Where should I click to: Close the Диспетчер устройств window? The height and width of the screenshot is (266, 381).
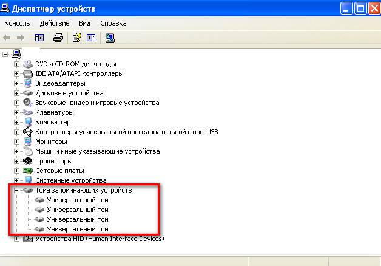(374, 9)
